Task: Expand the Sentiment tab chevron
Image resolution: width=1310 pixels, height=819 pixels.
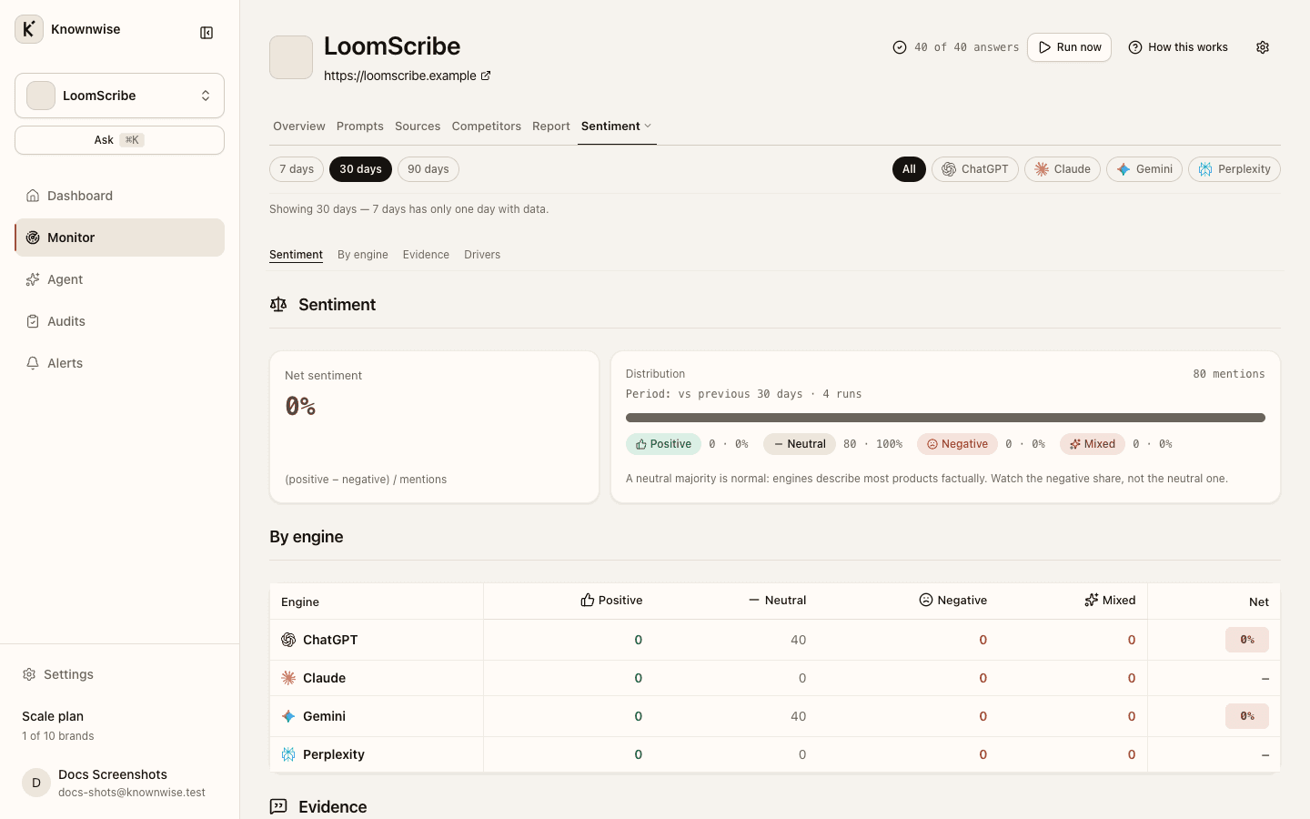Action: pyautogui.click(x=648, y=126)
